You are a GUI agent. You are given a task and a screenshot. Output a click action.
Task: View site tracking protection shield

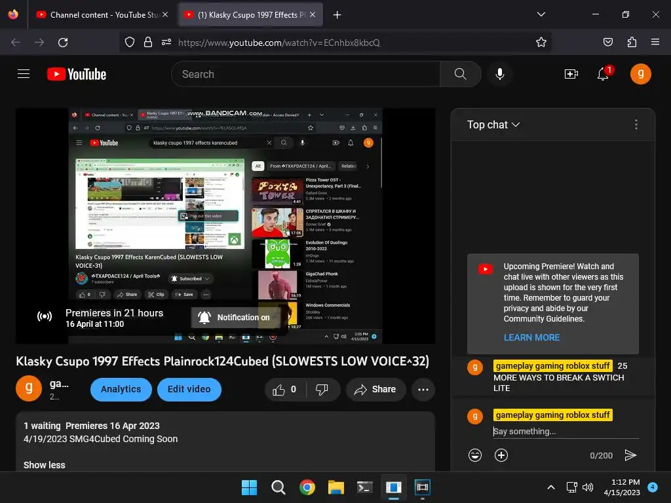(130, 43)
